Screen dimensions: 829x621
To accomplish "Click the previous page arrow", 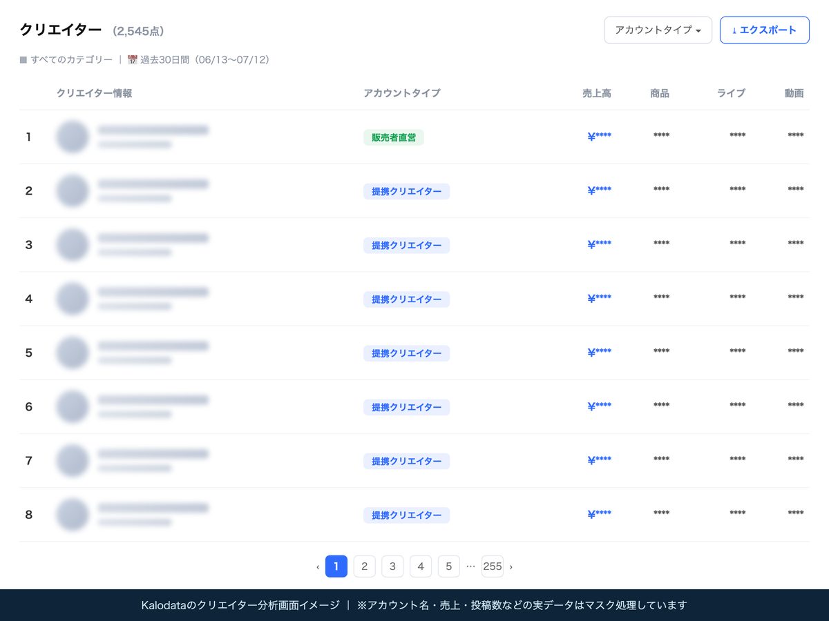I will (318, 567).
